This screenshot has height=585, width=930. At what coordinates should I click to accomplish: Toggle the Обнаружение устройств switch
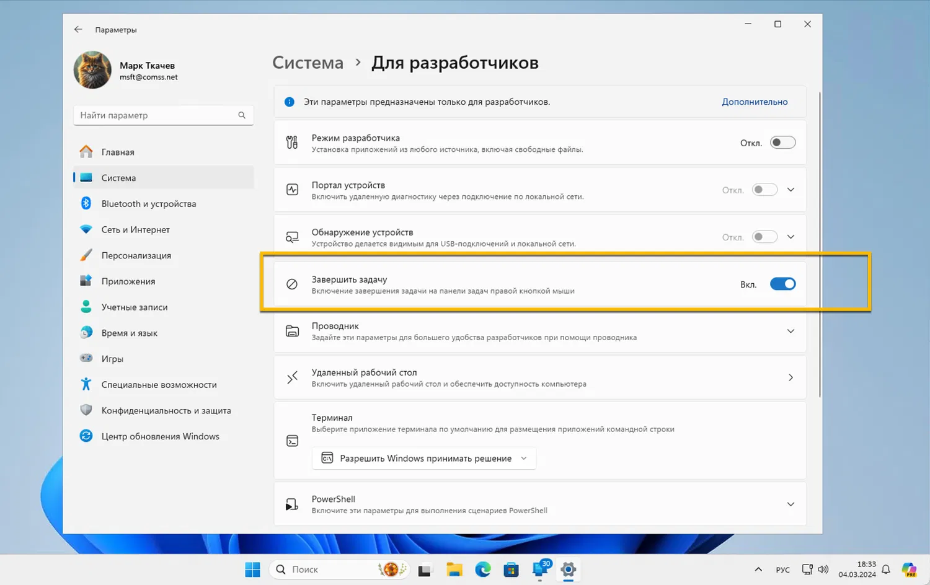pyautogui.click(x=764, y=237)
